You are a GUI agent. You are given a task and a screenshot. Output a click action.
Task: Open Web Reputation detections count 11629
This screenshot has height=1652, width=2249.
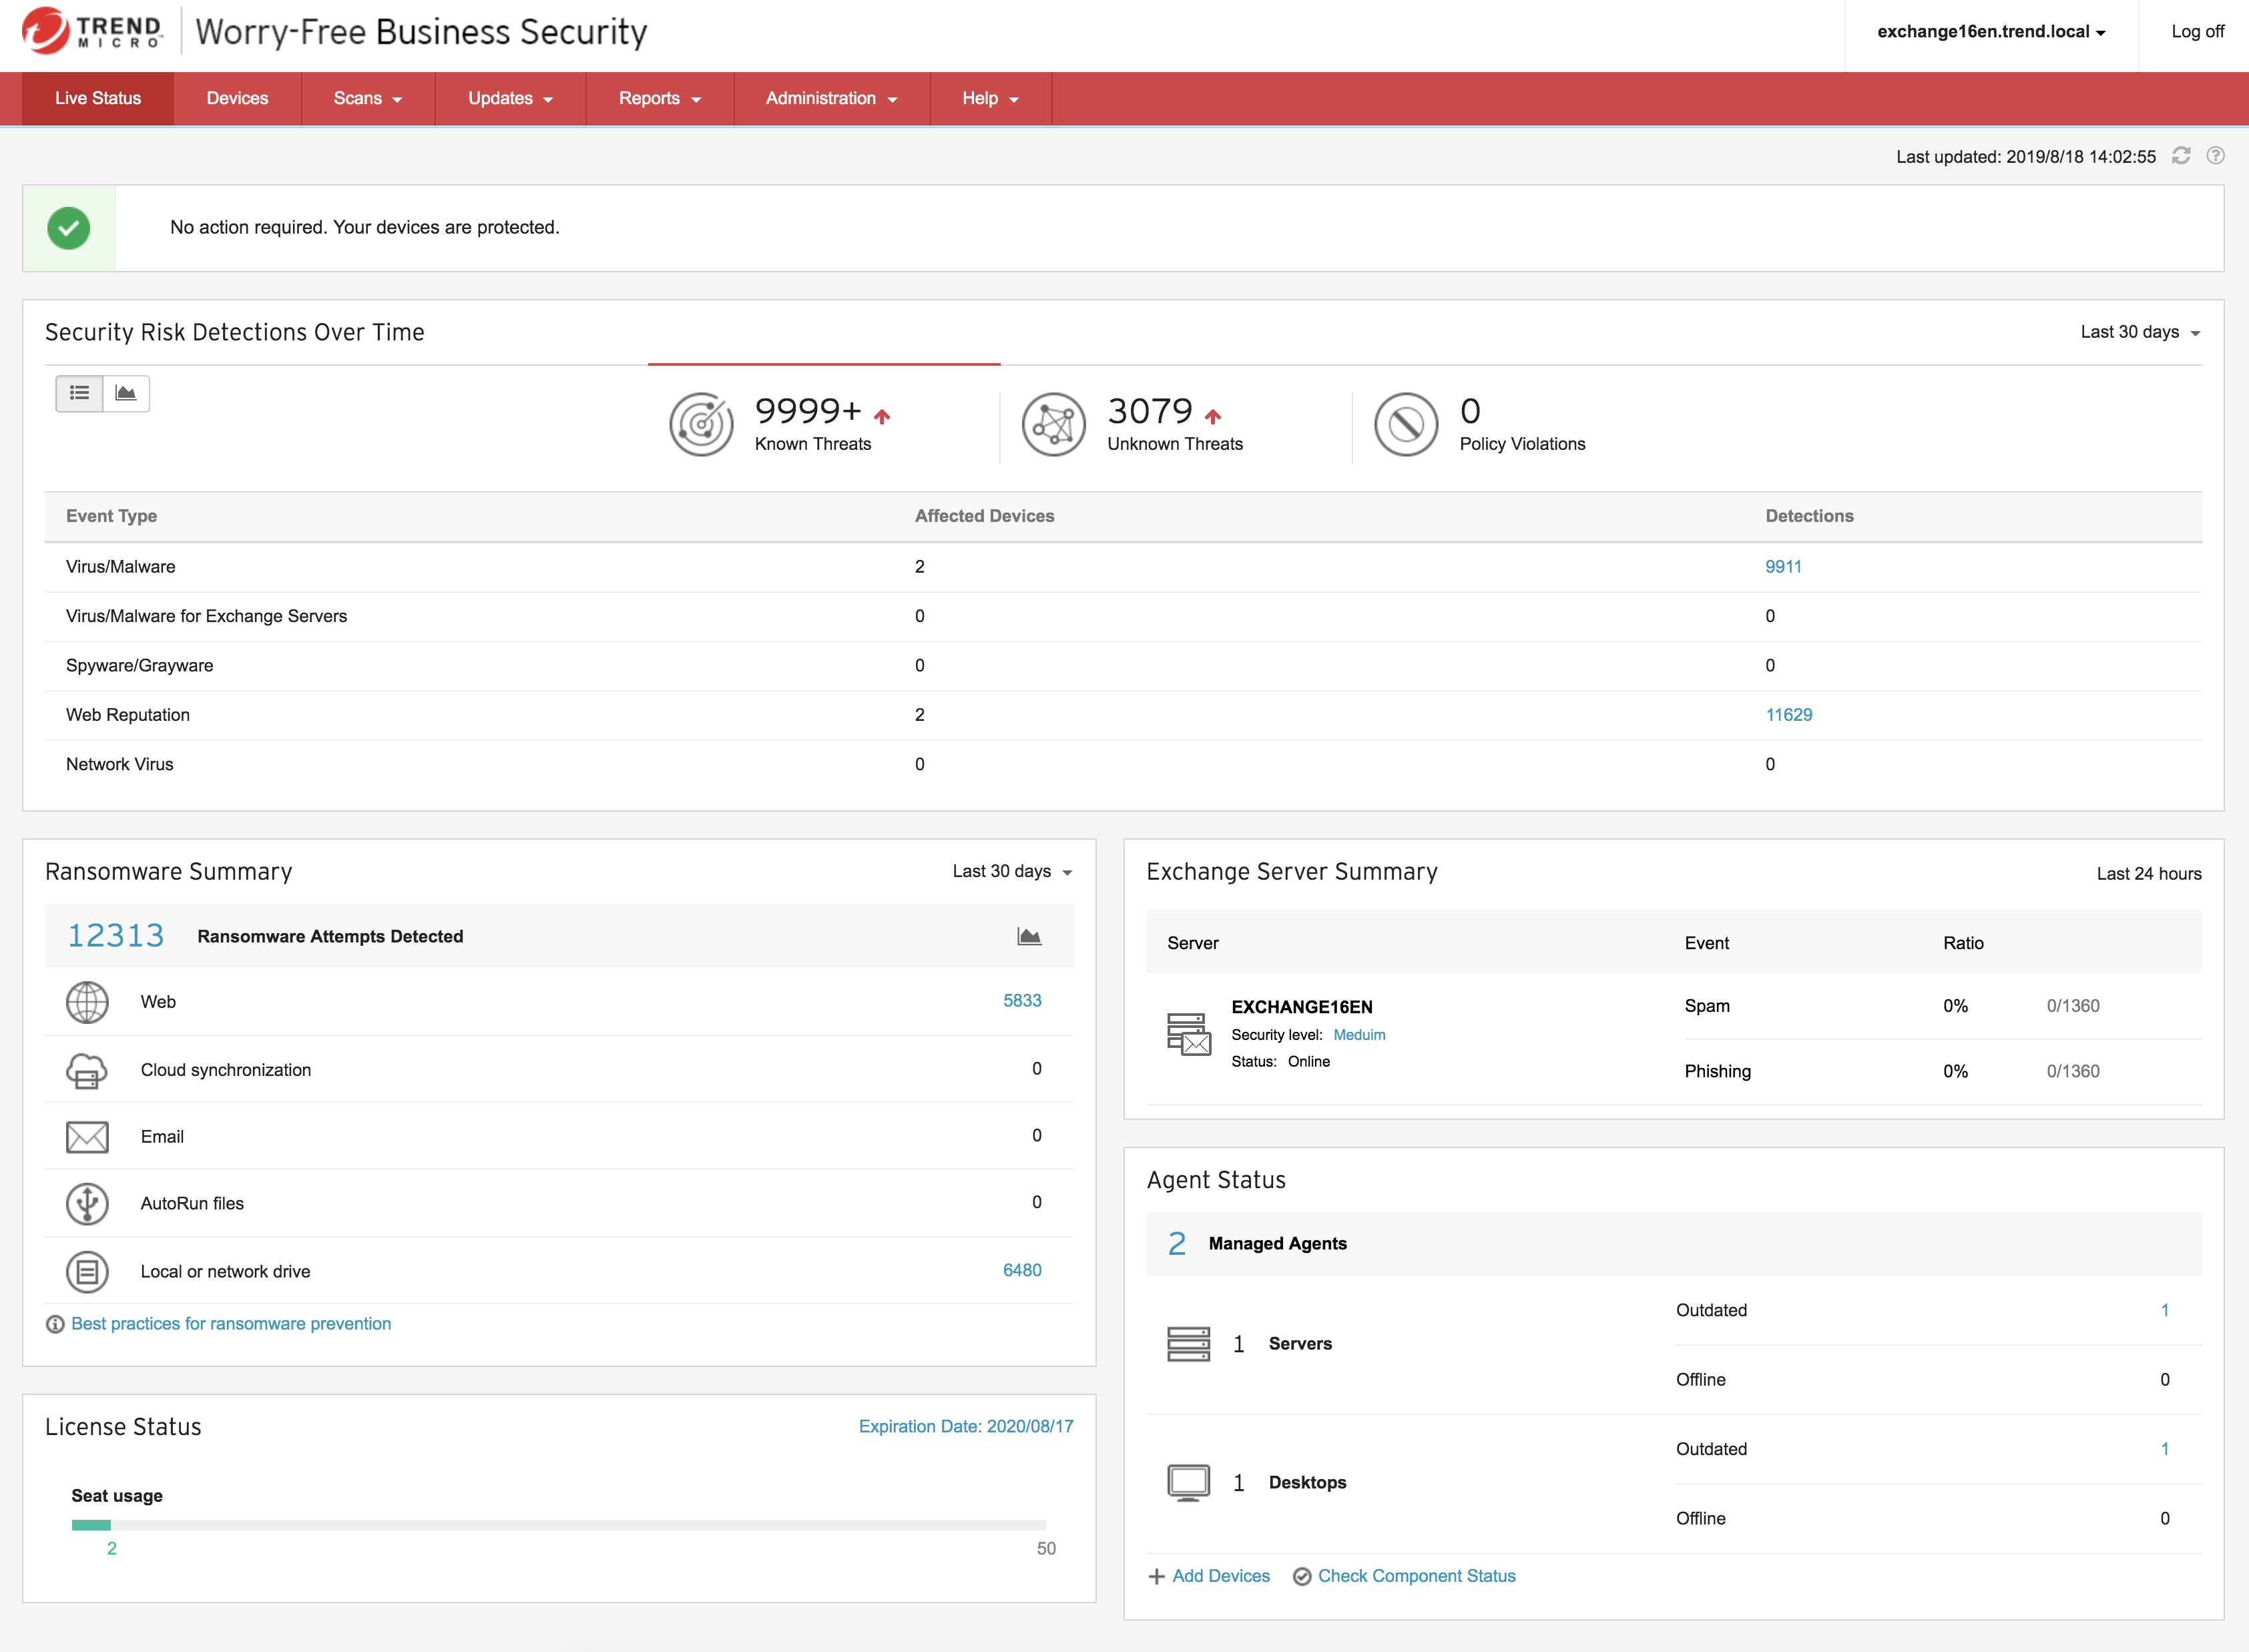pos(1788,715)
